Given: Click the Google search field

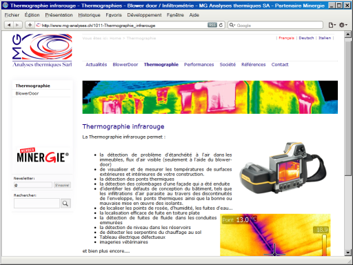Looking at the screenshot, I should click(x=275, y=25).
